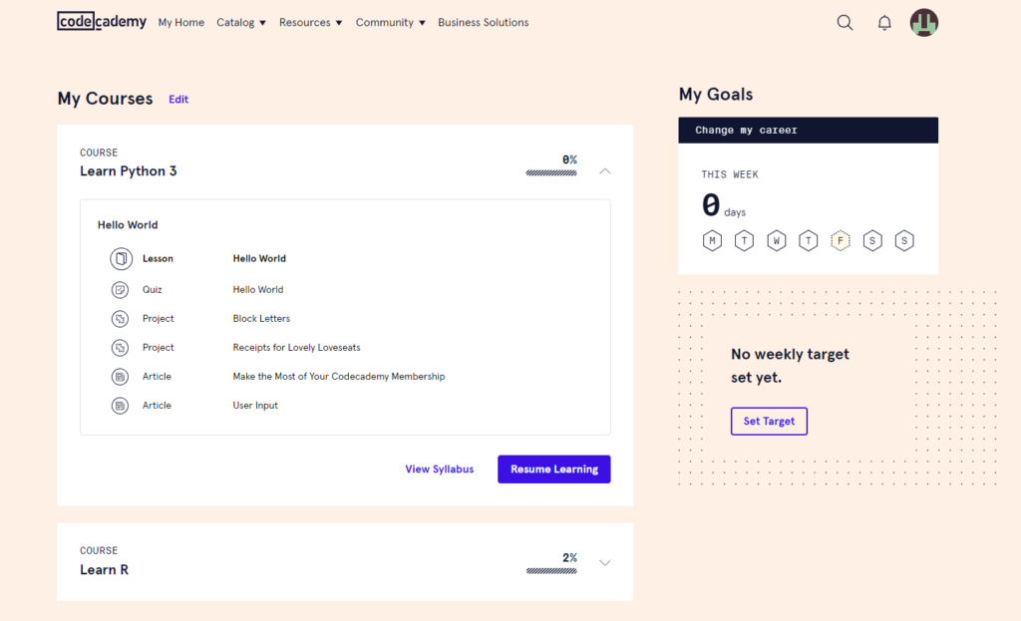Click the Project icon beside Block Letters

coord(120,319)
